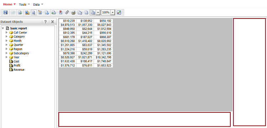Viewport: 267px width, 128px height.
Task: Click the $187,027 cell
Action: pos(85,37)
